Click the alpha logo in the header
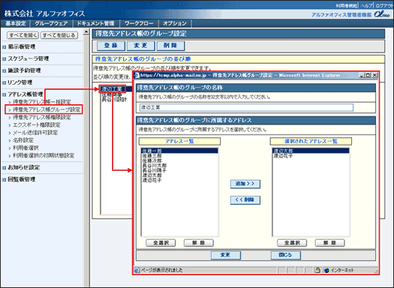Viewport: 394px width, 288px height. pos(383,14)
